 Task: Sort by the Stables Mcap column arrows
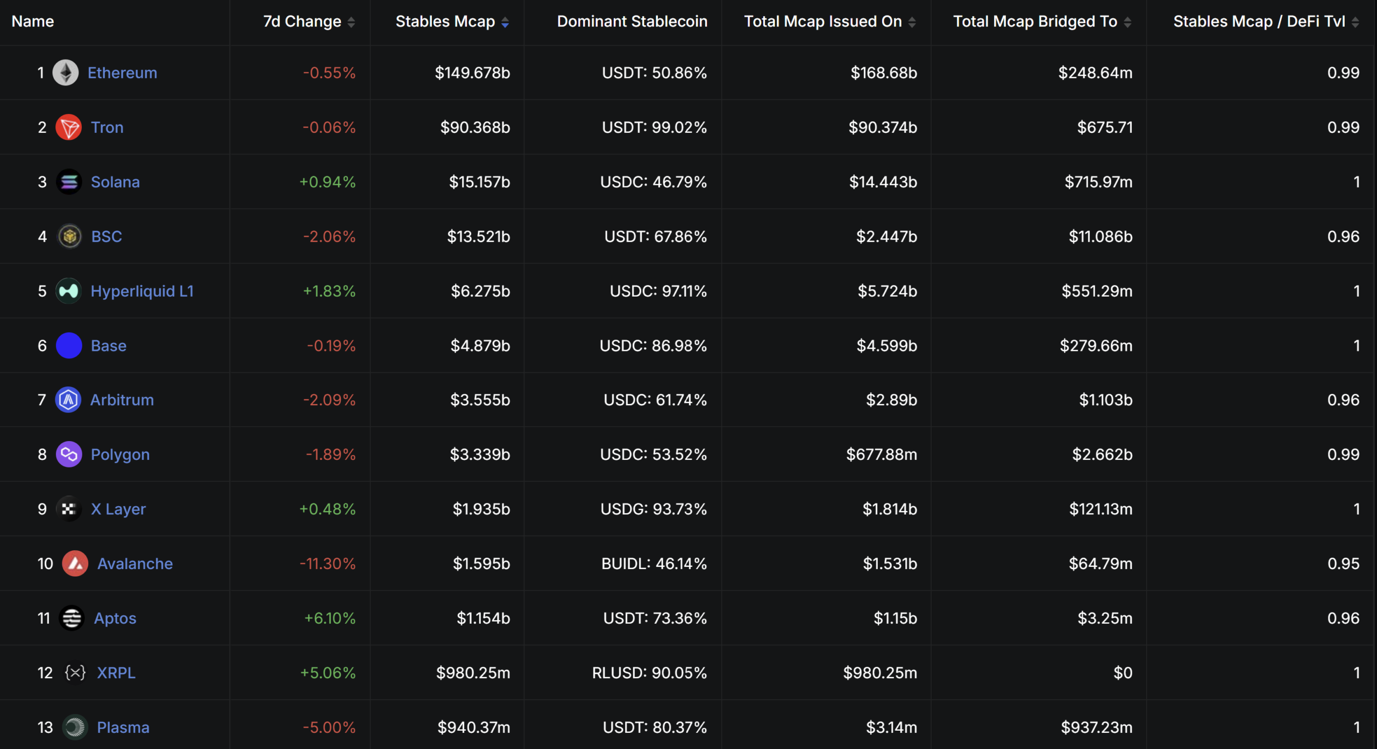coord(505,22)
